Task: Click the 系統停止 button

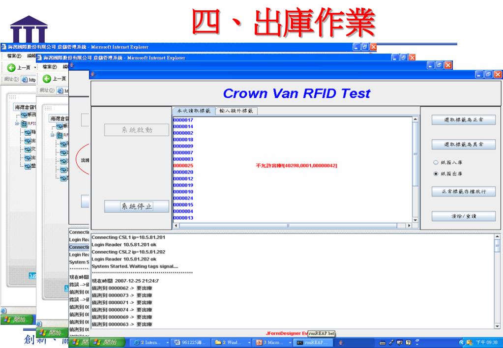Action: 137,206
